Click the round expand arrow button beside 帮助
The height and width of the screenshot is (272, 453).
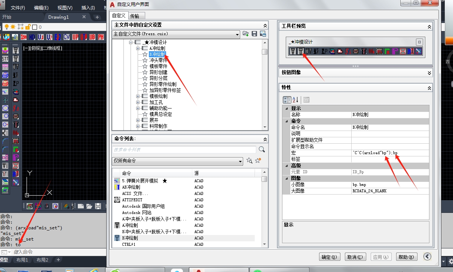(427, 257)
